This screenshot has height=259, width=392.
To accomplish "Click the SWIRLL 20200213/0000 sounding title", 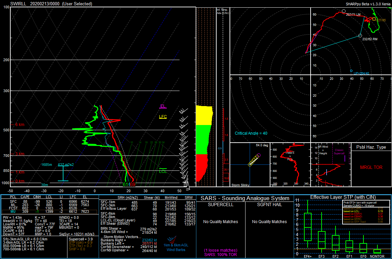I will click(51, 4).
